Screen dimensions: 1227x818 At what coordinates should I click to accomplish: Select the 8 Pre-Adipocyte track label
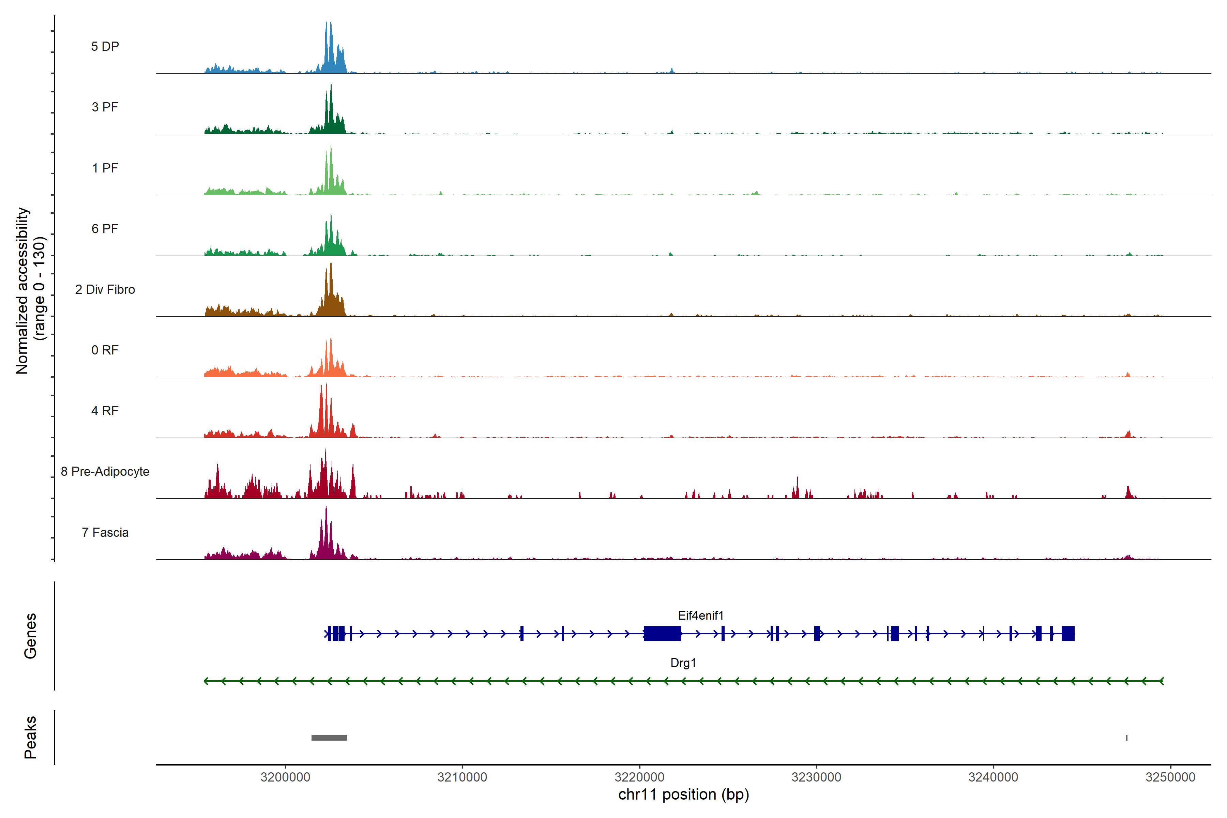[x=105, y=472]
